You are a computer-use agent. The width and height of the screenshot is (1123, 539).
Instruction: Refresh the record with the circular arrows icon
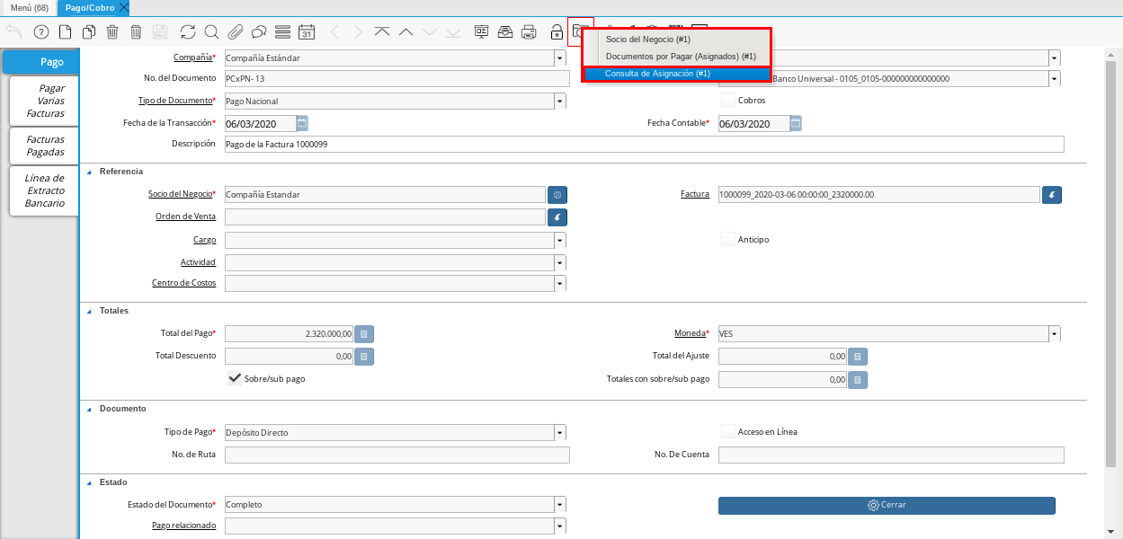(188, 32)
